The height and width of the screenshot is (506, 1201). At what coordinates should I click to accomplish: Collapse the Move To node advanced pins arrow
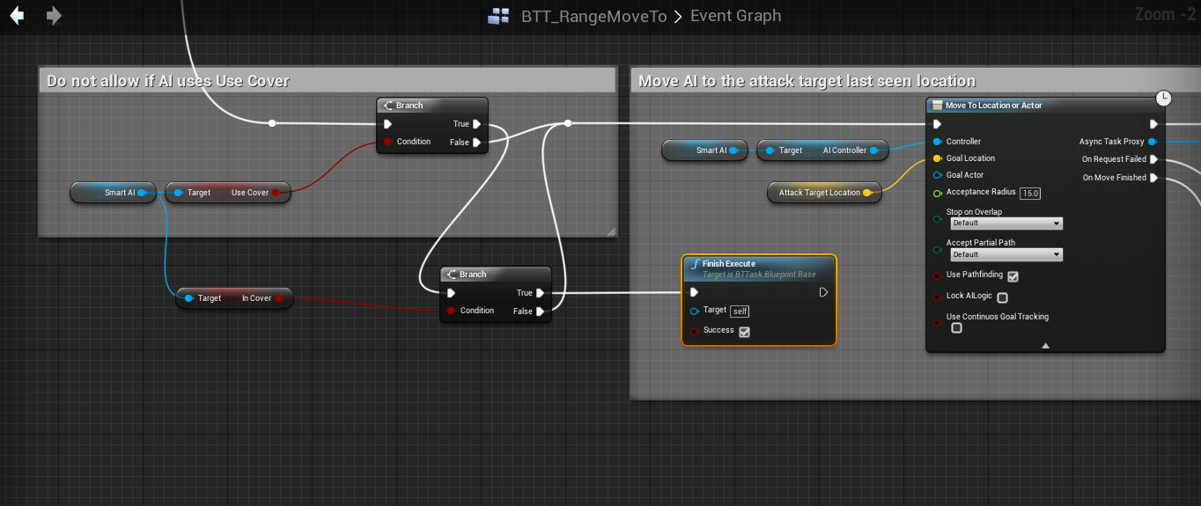coord(1045,346)
